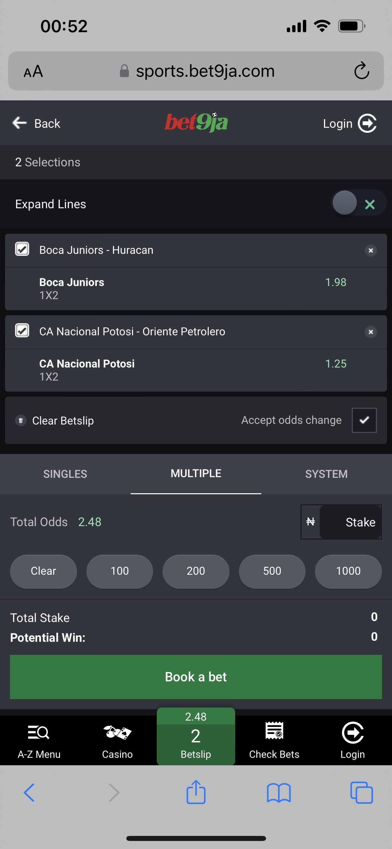392x849 pixels.
Task: Click the Clear Betslip trash icon
Action: pyautogui.click(x=21, y=420)
